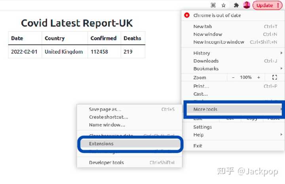
Task: Open Settings from Chrome menu
Action: 233,127
